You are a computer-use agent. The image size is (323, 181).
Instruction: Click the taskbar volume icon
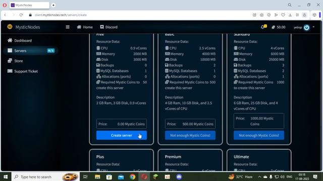[282, 176]
